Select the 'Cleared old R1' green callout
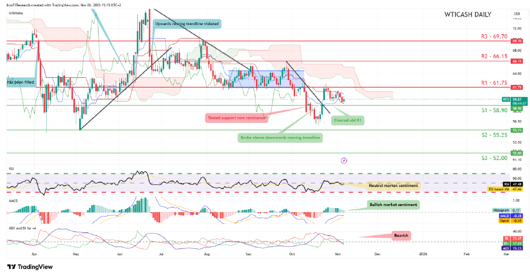This screenshot has height=278, width=530. coord(348,121)
